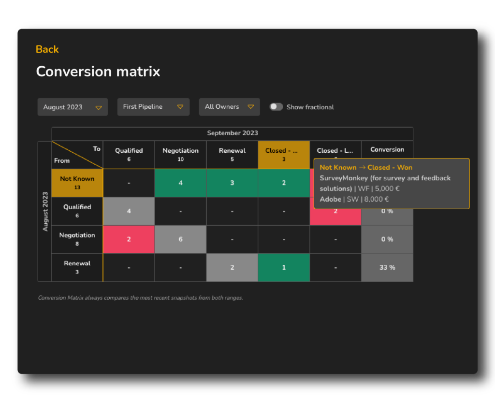Click the Renewal column header
Image resolution: width=495 pixels, height=403 pixels.
[232, 154]
